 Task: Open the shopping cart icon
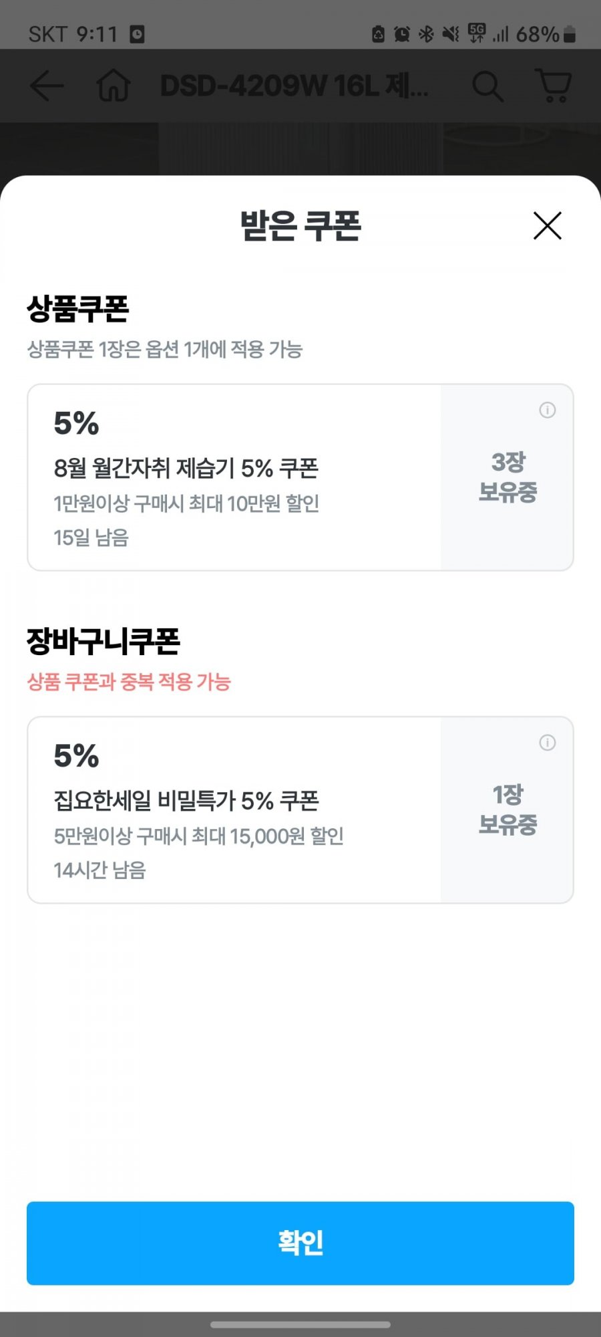[x=554, y=86]
